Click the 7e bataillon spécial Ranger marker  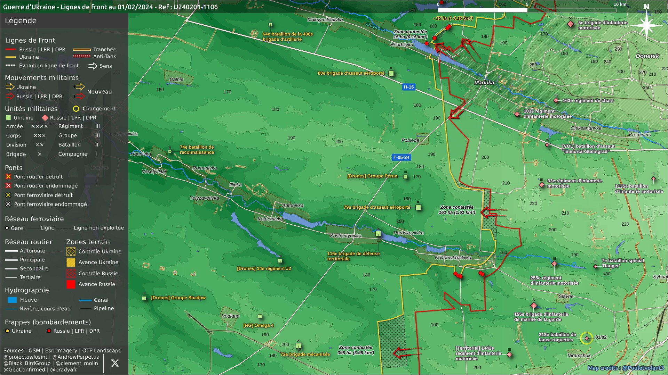pyautogui.click(x=595, y=266)
